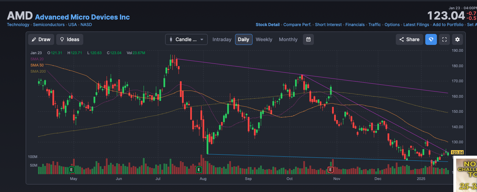477x192 pixels.
Task: Open the calendar date range icon
Action: coord(308,39)
